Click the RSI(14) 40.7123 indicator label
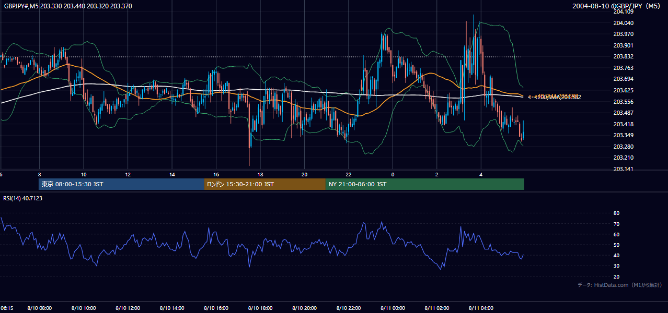 22,198
